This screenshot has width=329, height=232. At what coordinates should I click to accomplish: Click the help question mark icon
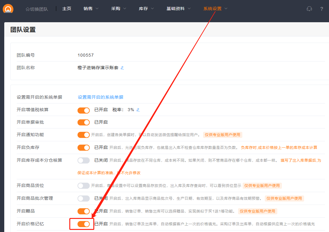coord(322,9)
